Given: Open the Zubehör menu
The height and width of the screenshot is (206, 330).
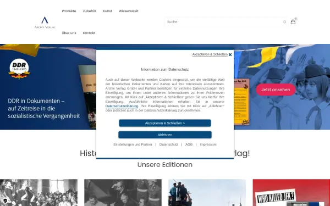Looking at the screenshot, I should 90,11.
